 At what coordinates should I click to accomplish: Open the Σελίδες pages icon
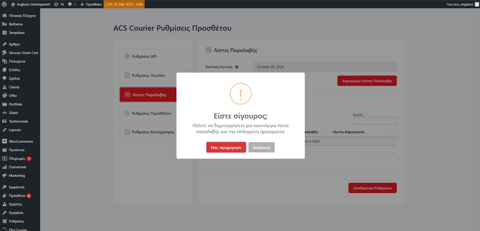(x=5, y=70)
